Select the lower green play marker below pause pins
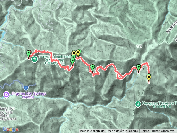The width and height of the screenshot is (177, 133). click(x=72, y=62)
